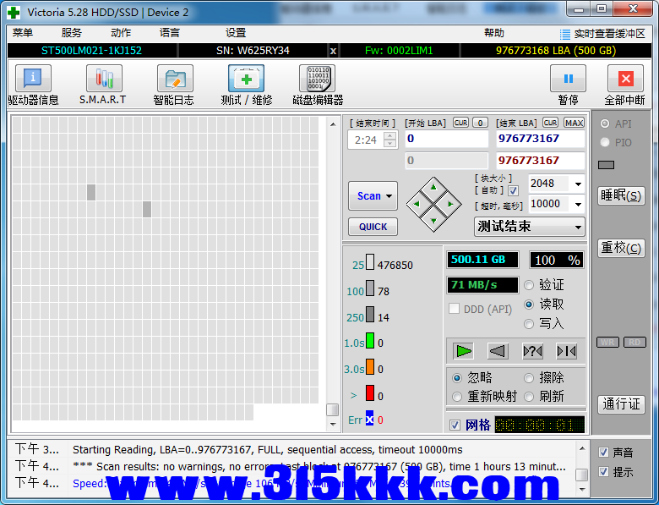Click the QUICK scan button
659x505 pixels.
coord(373,227)
